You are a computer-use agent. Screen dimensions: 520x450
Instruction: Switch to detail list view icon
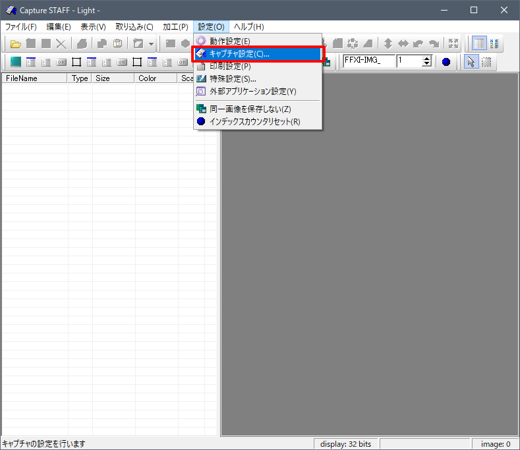pos(479,43)
